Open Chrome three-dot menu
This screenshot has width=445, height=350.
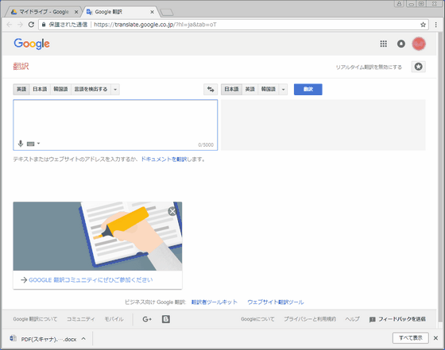(436, 25)
